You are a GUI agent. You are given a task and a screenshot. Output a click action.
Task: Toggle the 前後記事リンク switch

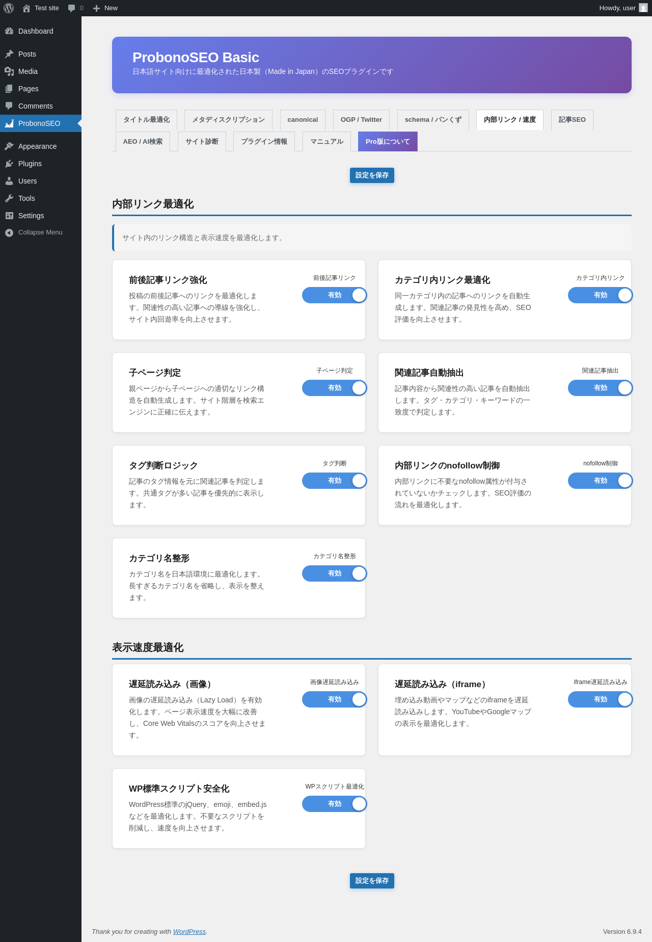click(x=335, y=295)
